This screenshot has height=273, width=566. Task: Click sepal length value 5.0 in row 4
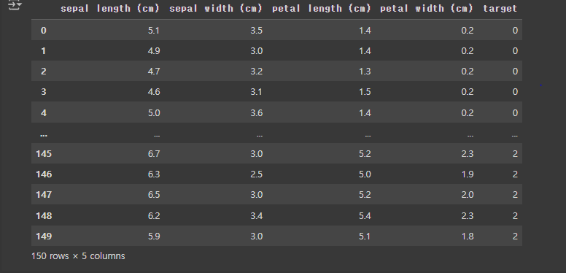pos(154,113)
